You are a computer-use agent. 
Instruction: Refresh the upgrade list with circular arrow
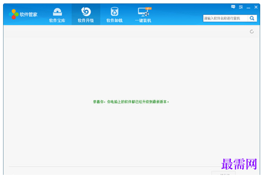(252, 32)
